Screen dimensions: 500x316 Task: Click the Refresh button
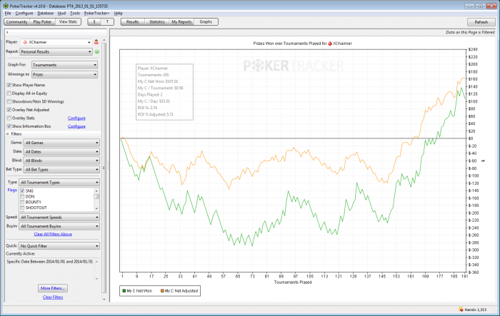click(x=481, y=22)
